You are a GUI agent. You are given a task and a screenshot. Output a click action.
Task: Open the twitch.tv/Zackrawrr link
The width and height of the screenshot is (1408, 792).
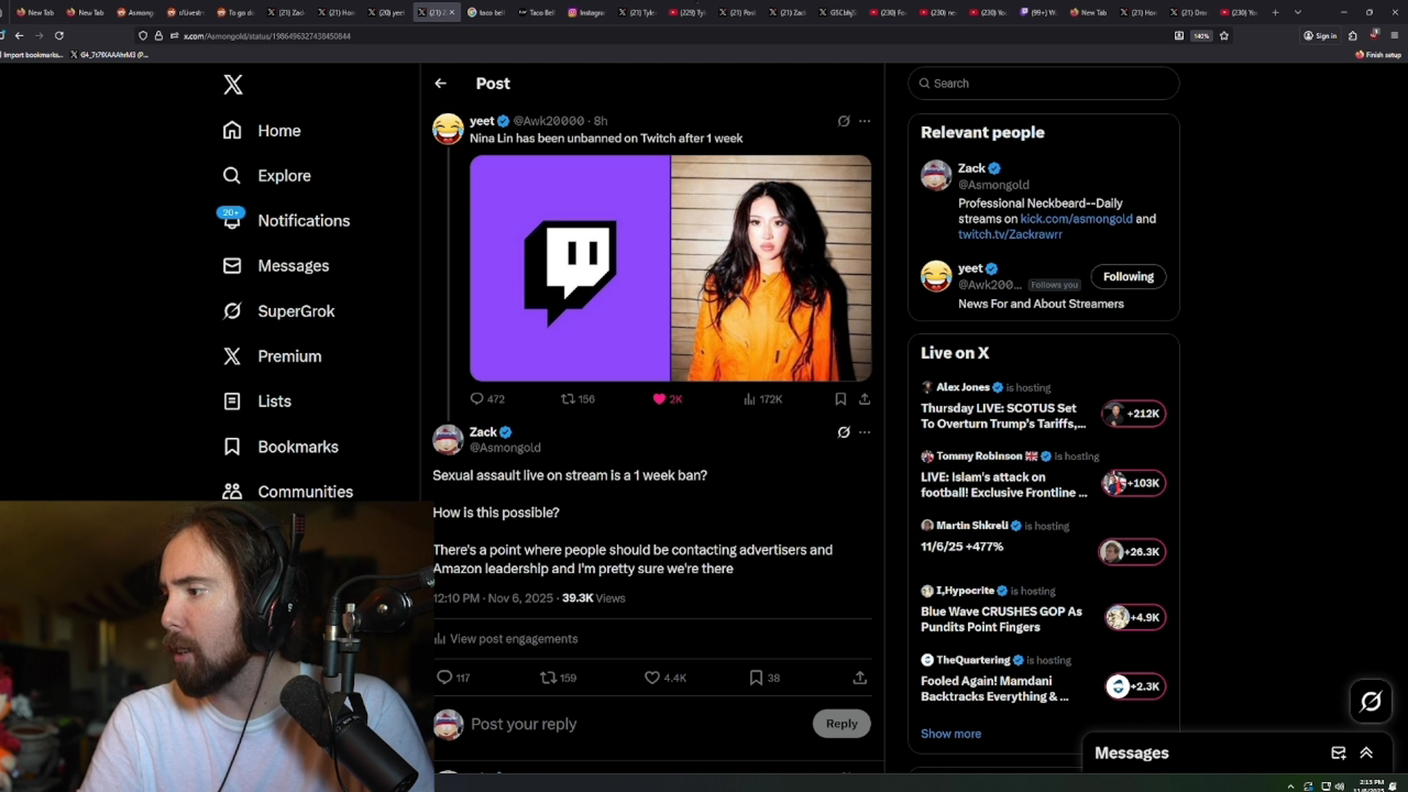pyautogui.click(x=1010, y=235)
